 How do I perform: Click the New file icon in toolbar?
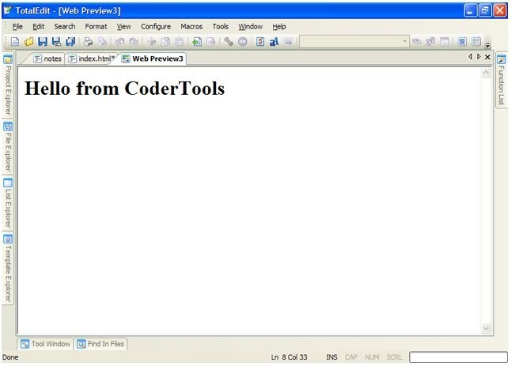15,41
